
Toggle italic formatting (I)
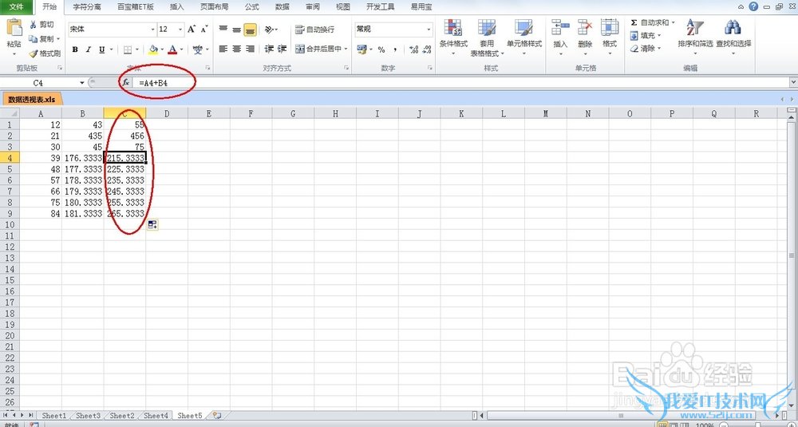click(88, 49)
